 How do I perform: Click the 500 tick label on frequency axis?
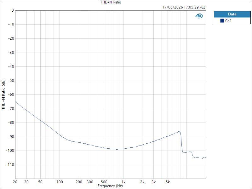(x=104, y=182)
